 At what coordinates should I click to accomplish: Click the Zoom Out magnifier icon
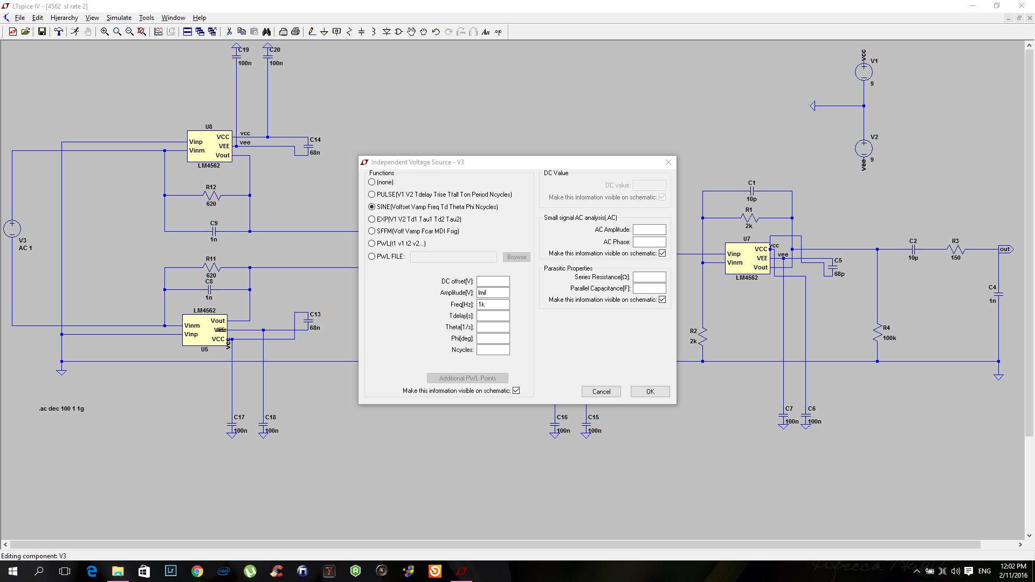tap(129, 32)
